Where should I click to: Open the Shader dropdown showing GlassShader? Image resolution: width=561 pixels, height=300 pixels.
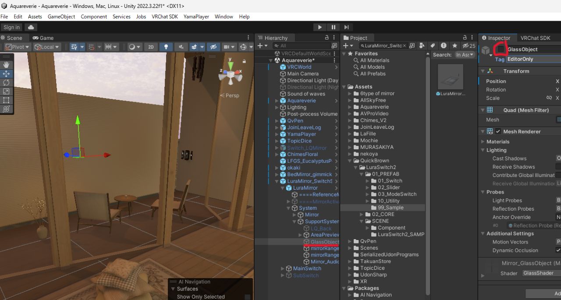pos(541,273)
